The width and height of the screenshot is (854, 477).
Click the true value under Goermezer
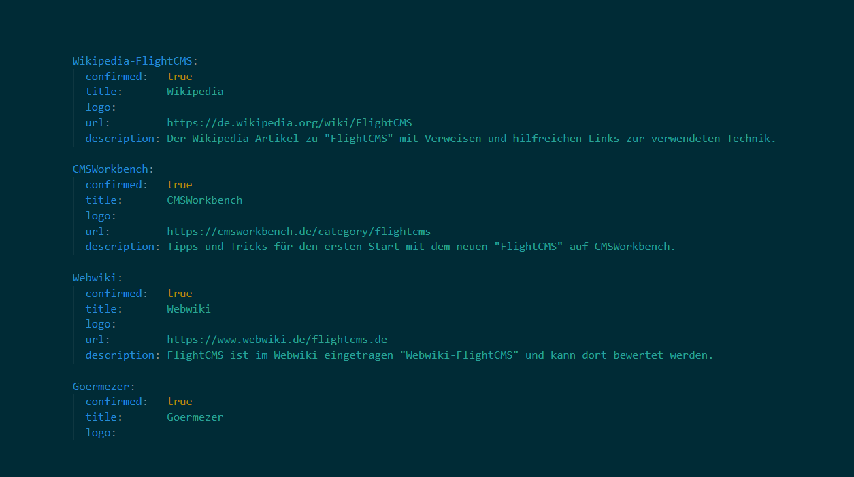point(180,402)
